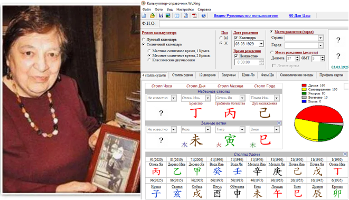This screenshot has height=200, width=349.
Task: Open the hour heavenly stem Не известно dropdown
Action: coord(174,98)
